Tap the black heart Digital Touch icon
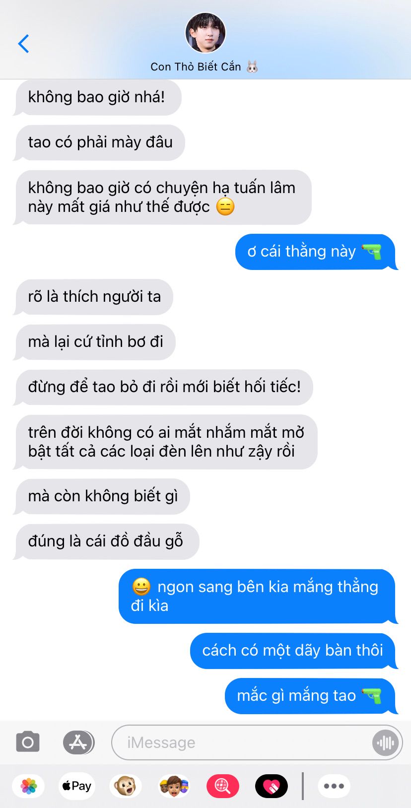 point(271,786)
